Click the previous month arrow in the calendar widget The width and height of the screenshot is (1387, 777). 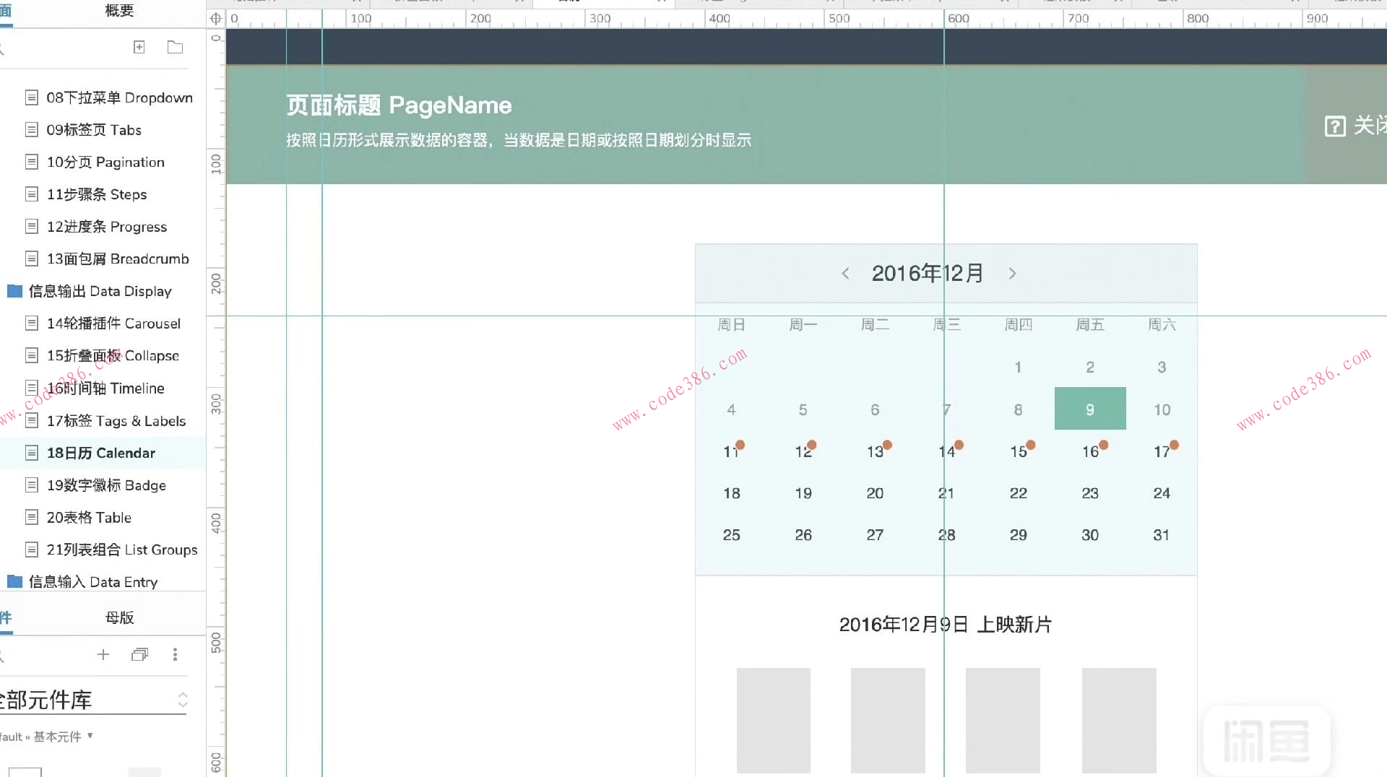pyautogui.click(x=845, y=273)
